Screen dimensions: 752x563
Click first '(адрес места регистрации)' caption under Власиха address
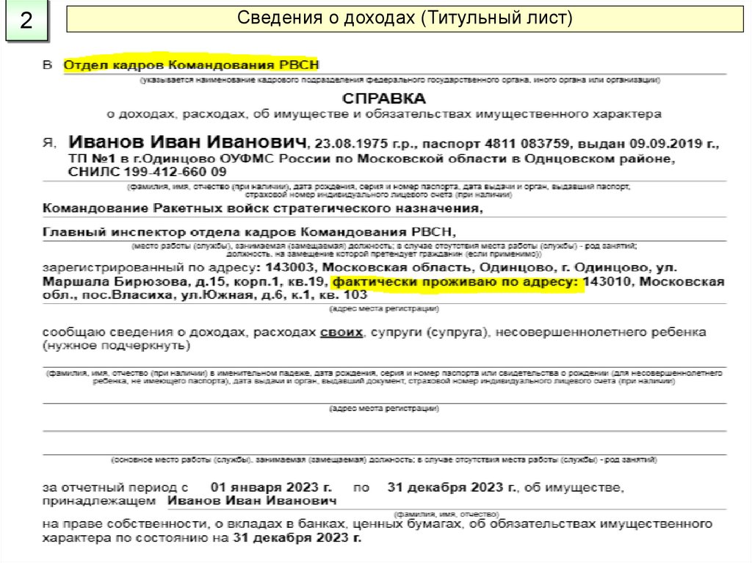coord(383,309)
